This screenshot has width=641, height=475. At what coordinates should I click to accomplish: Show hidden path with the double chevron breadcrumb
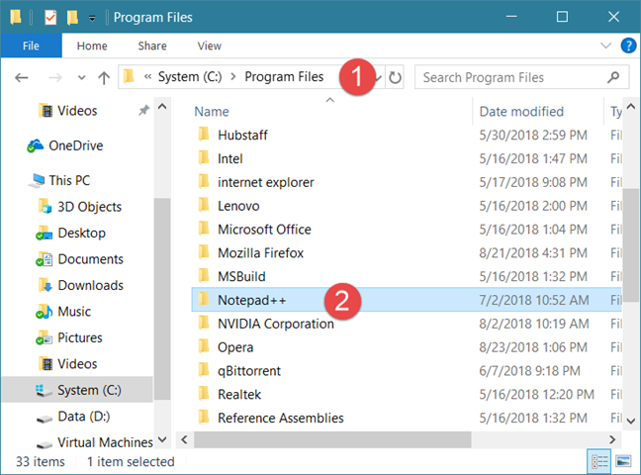147,77
